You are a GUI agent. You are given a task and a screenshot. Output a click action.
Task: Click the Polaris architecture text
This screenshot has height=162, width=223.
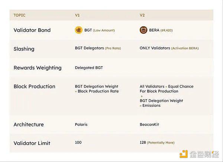[81, 125]
